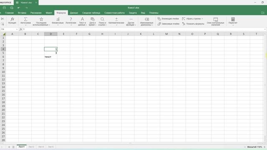Screen dimensions: 267x150
Task: Click Trace dependents (Зависимые ячейки)
Action: point(169,24)
